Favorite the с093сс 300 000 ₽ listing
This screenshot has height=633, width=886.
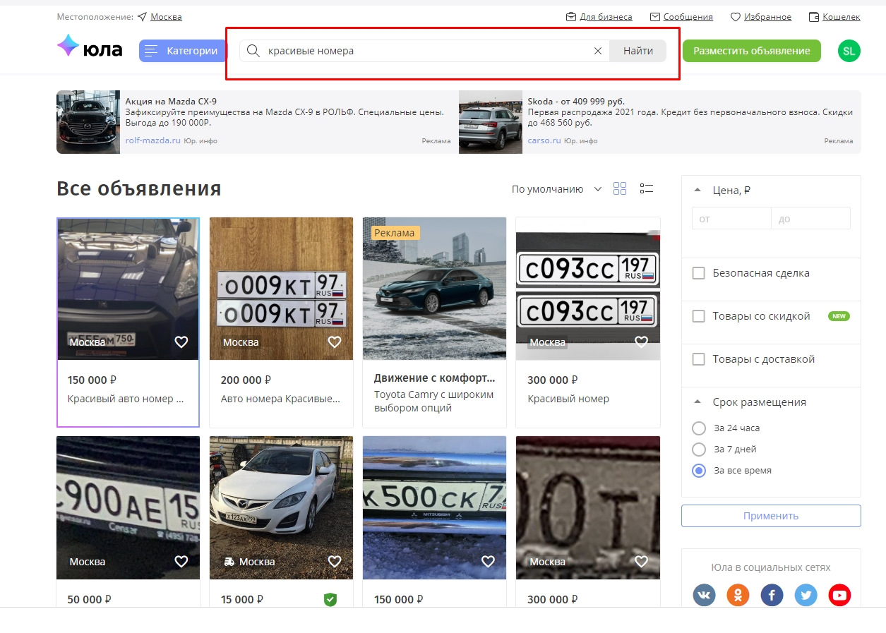pos(641,342)
